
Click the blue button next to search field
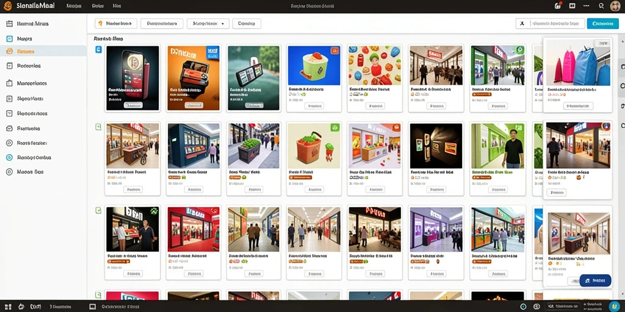[602, 24]
